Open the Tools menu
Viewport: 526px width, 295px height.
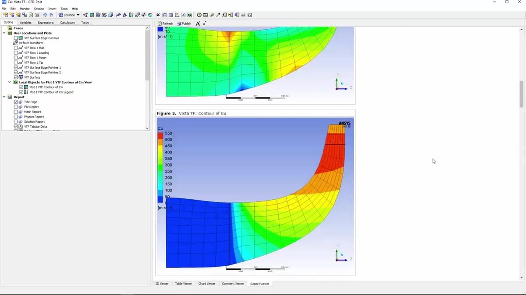pyautogui.click(x=64, y=9)
